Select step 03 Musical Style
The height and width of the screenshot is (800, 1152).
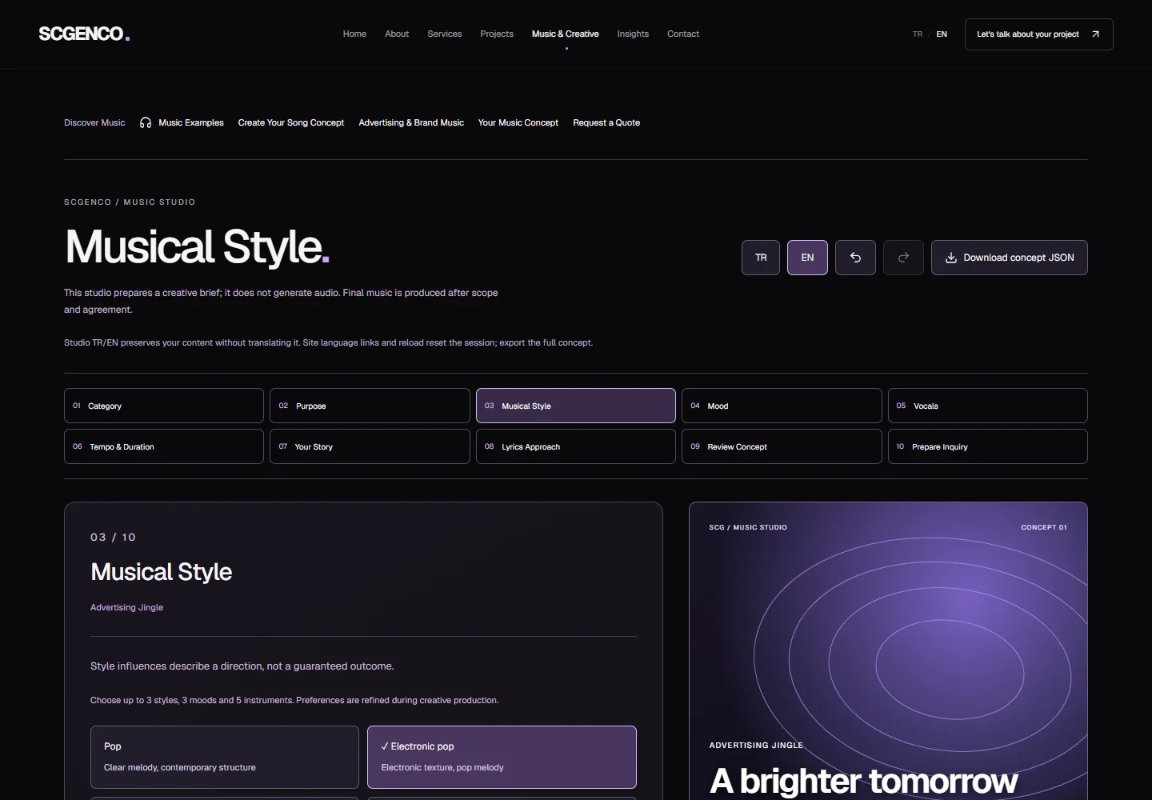(576, 406)
